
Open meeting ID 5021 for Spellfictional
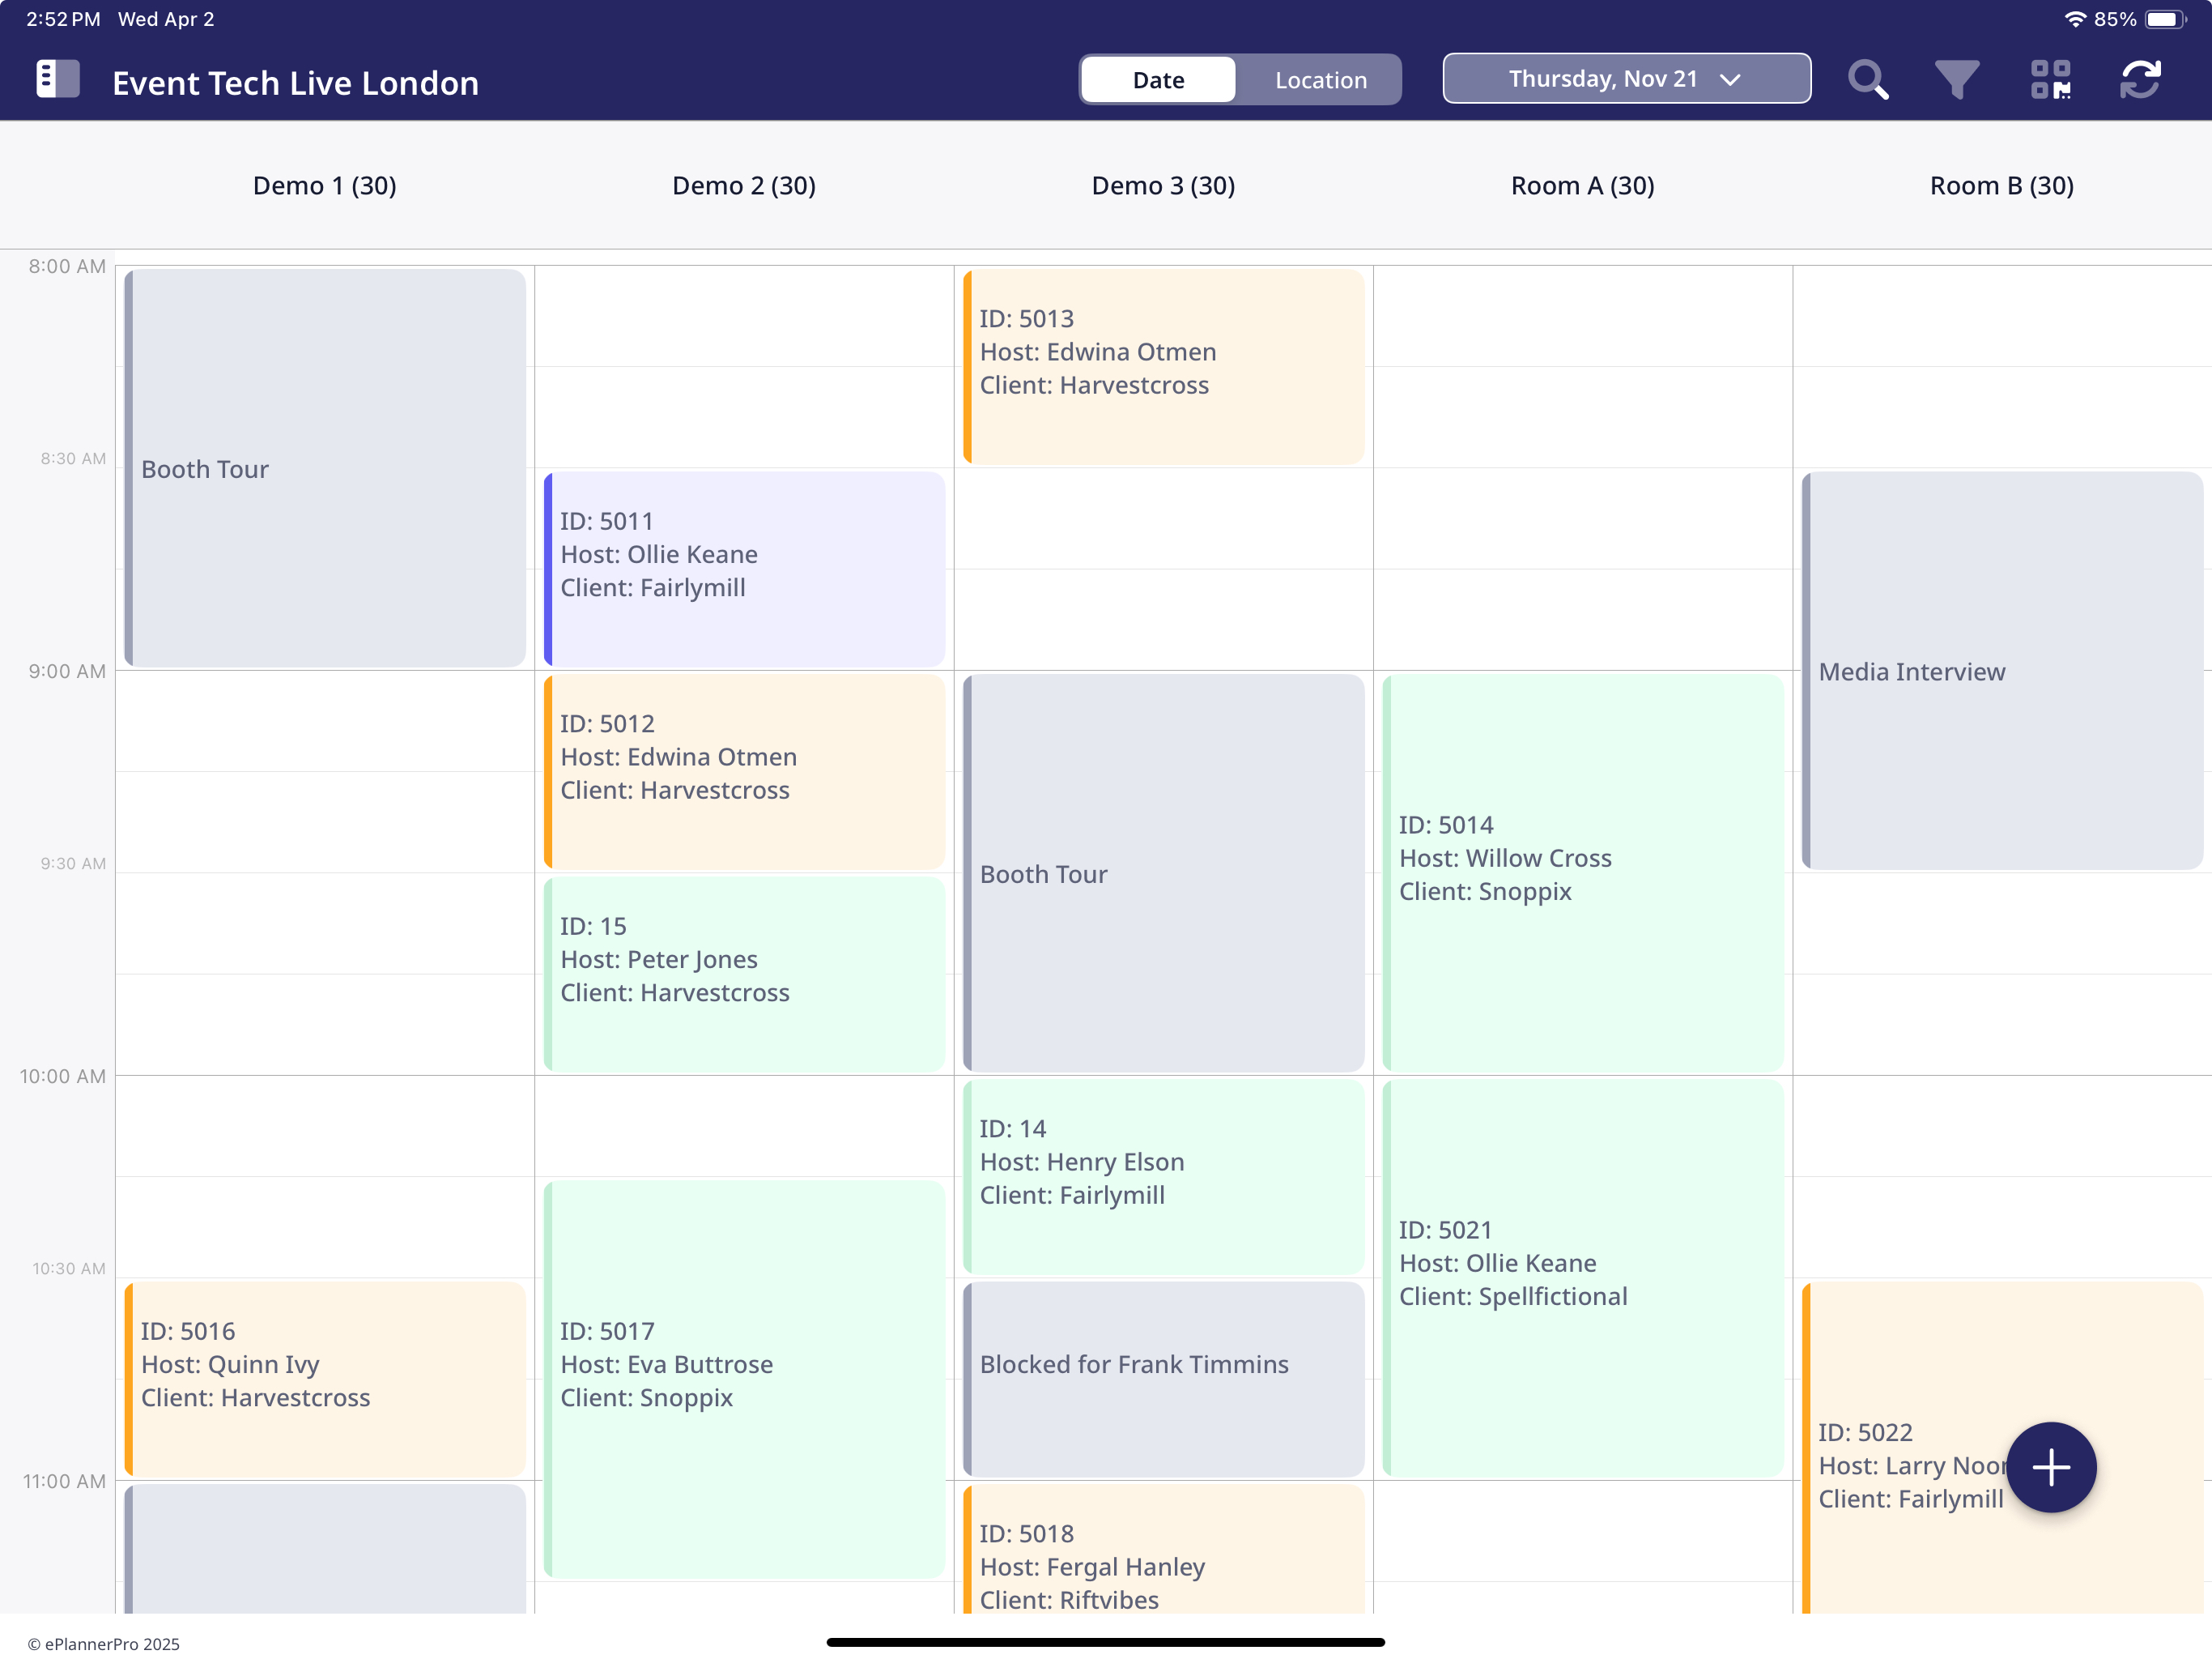[1583, 1277]
